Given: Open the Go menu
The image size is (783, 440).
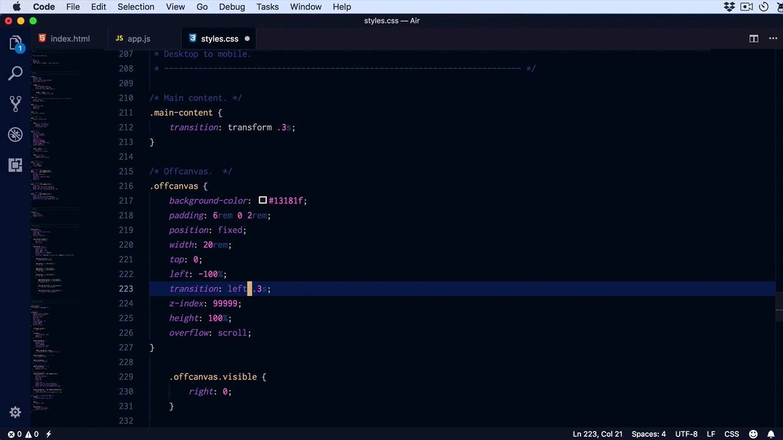Looking at the screenshot, I should 202,7.
